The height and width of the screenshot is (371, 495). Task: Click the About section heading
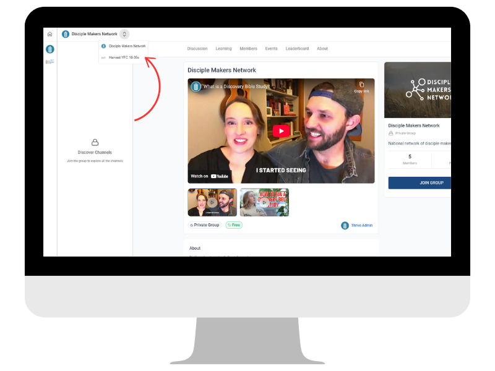(x=195, y=249)
